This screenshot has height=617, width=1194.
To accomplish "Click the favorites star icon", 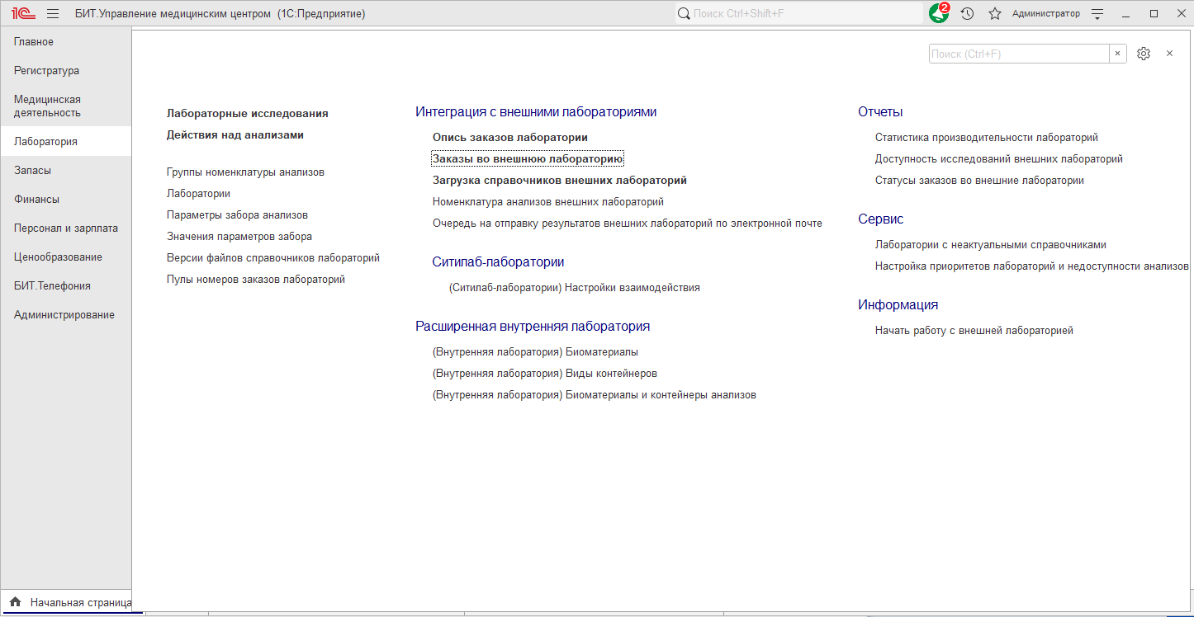I will click(995, 13).
